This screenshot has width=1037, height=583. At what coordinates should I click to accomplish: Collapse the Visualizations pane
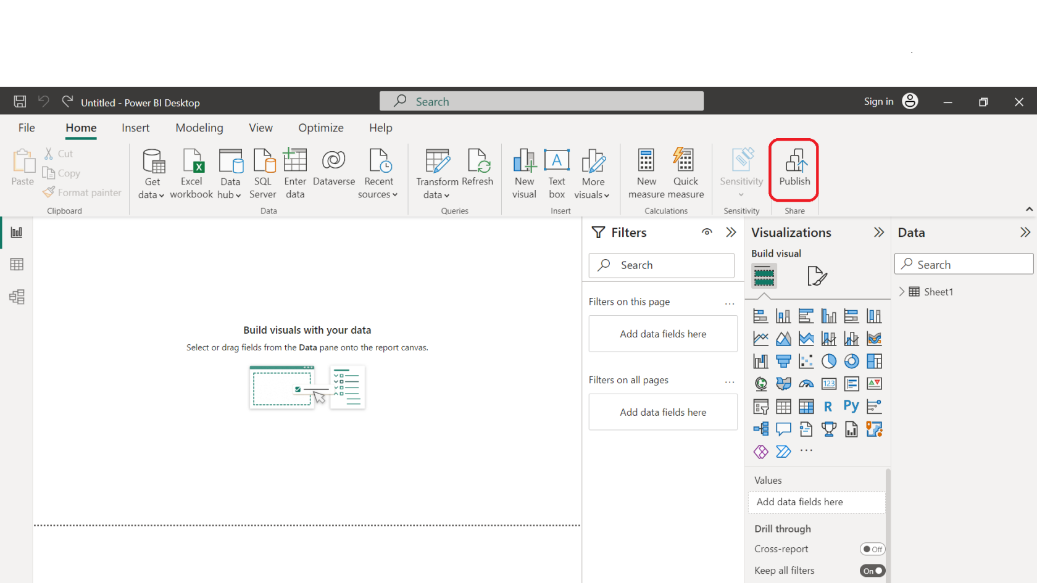(x=878, y=233)
